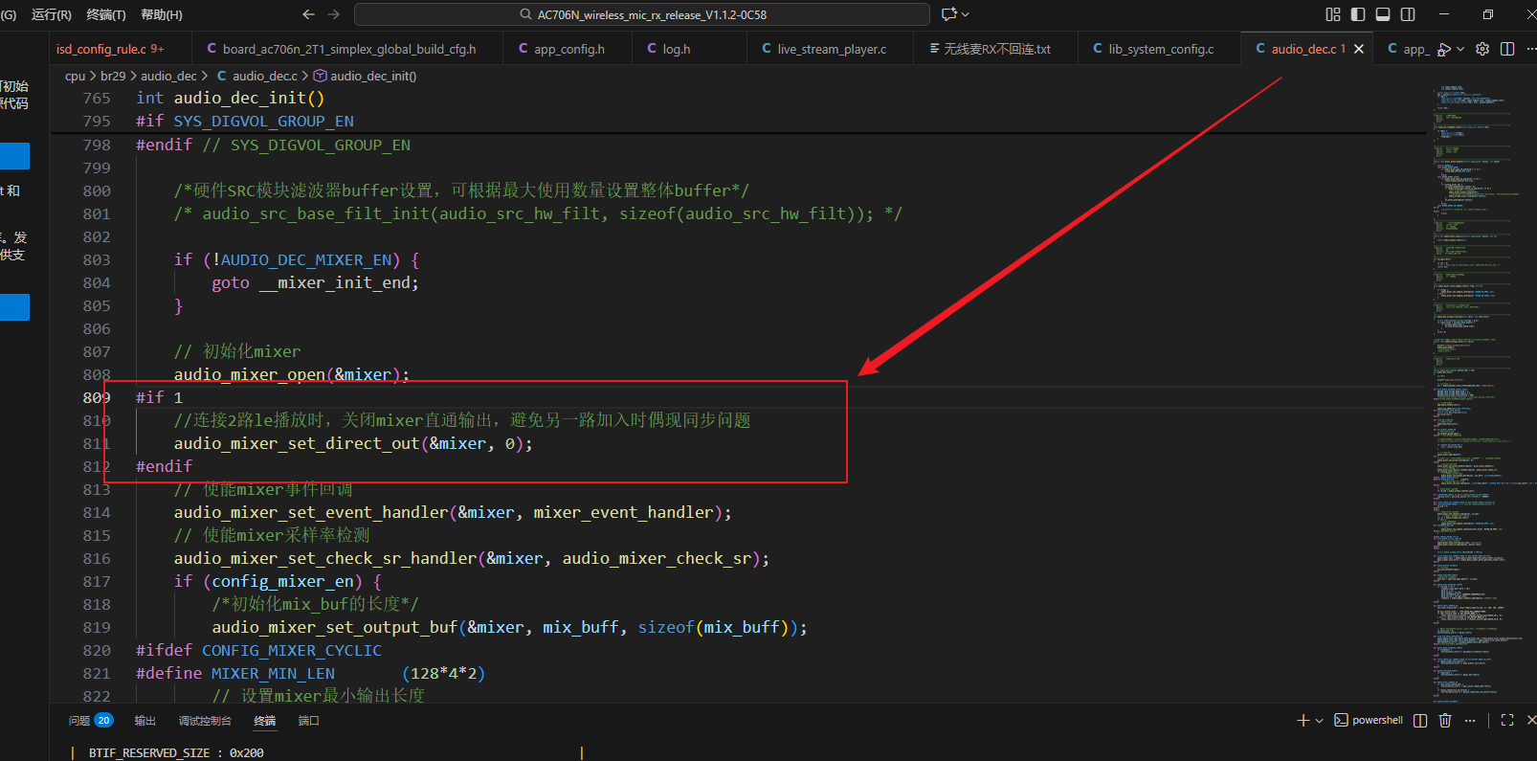Switch to the 输出 (Output) panel tab

tap(145, 720)
